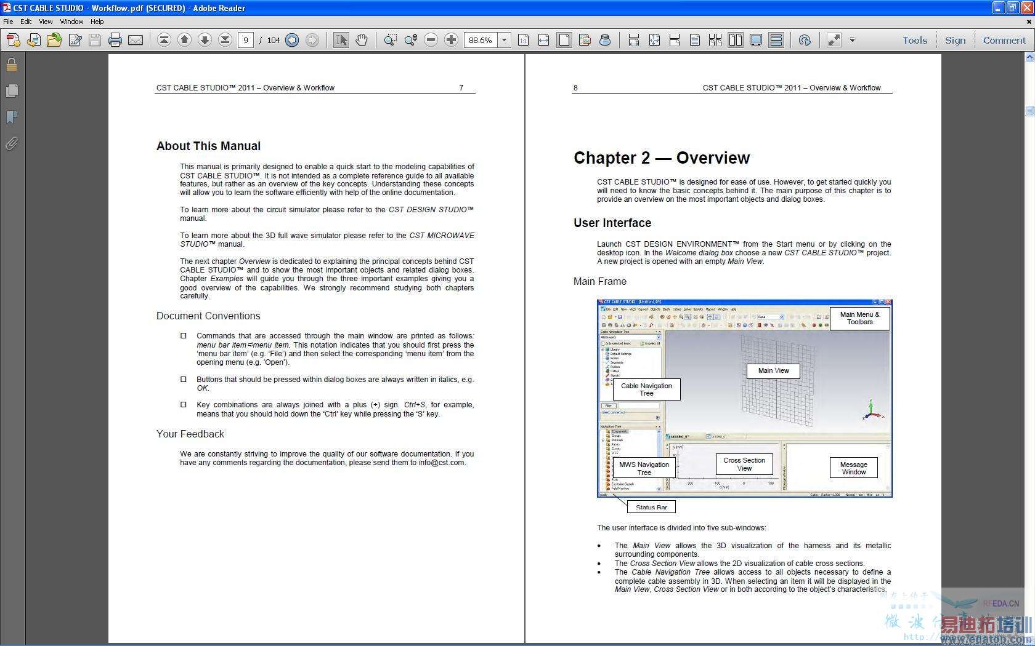Click the 'About This Manual' heading
This screenshot has height=646, width=1035.
[208, 146]
